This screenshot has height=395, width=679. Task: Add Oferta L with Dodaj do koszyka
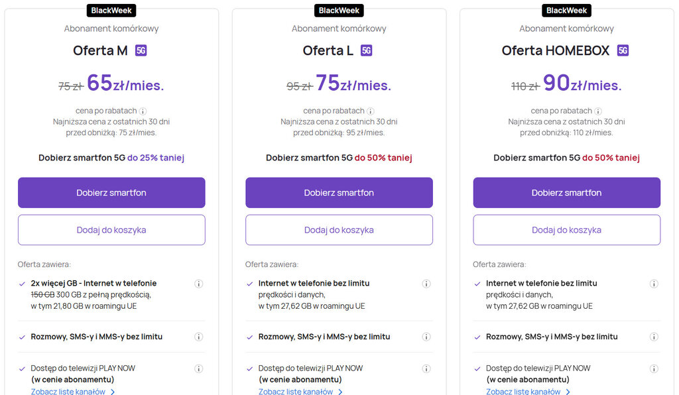coord(339,230)
